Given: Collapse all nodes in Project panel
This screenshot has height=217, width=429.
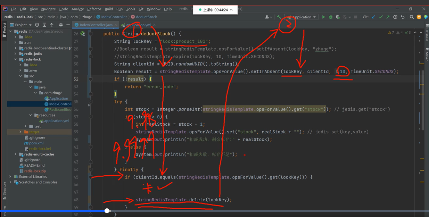Looking at the screenshot, I should tap(51, 25).
